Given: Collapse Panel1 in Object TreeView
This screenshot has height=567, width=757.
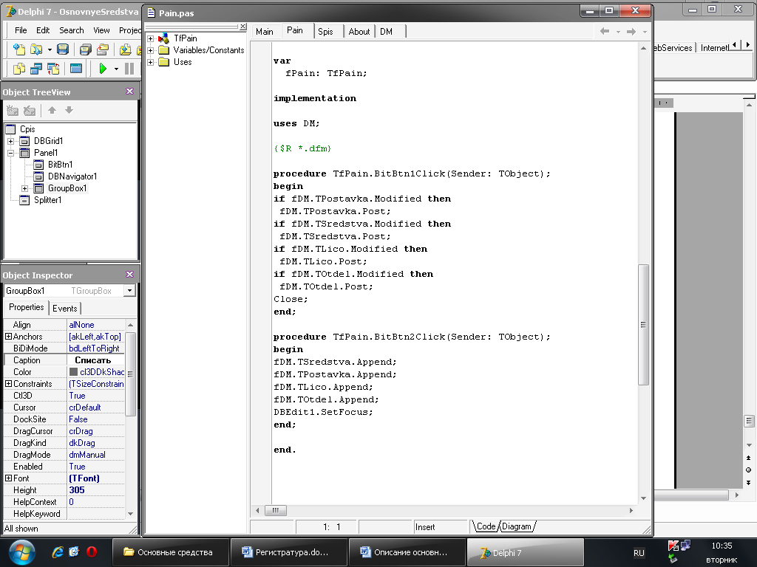Looking at the screenshot, I should tap(10, 154).
